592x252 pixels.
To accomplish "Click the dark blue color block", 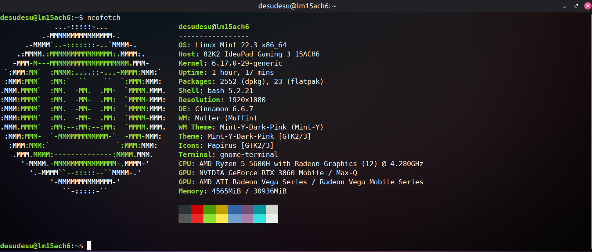I will [x=235, y=209].
